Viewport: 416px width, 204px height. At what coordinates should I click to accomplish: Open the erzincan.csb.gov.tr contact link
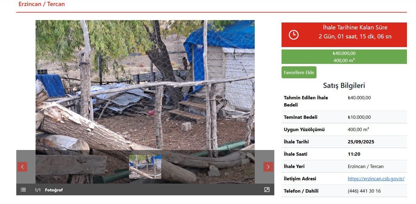click(376, 178)
